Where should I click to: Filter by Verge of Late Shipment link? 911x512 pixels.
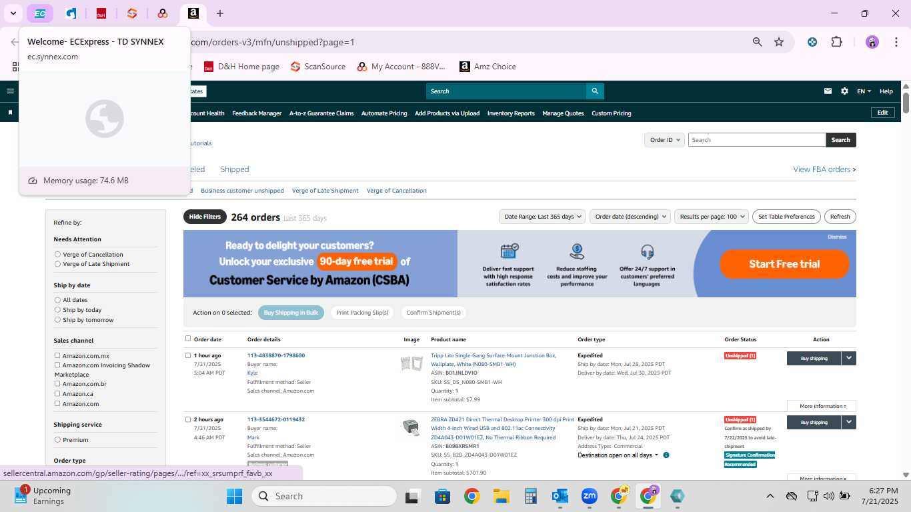[x=325, y=191]
